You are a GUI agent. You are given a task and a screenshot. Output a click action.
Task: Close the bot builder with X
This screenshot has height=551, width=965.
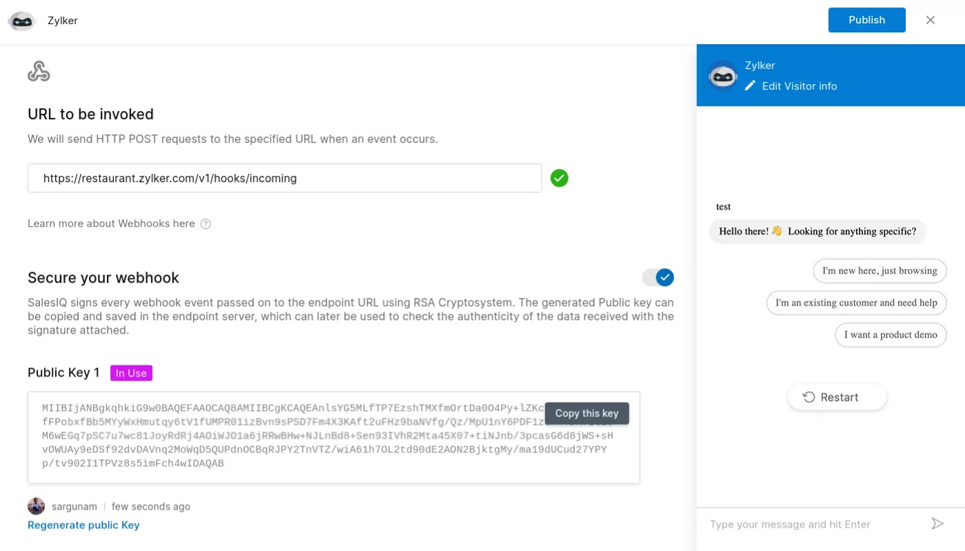click(x=931, y=20)
